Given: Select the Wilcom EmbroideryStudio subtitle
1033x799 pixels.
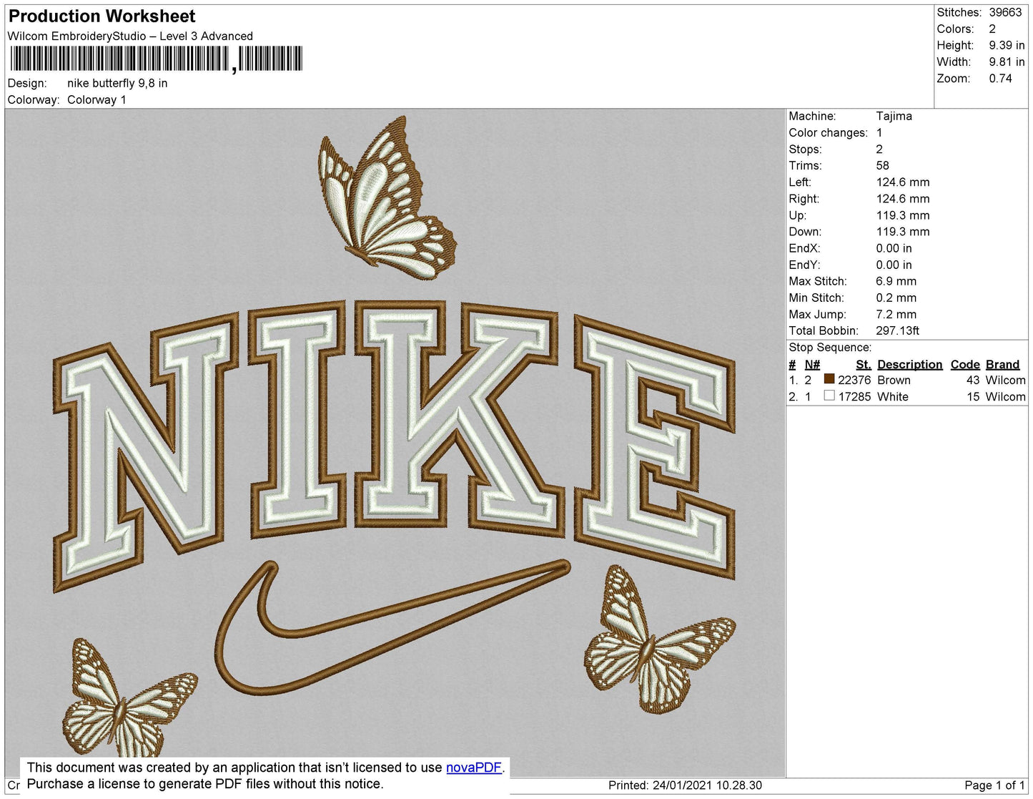Looking at the screenshot, I should [130, 36].
